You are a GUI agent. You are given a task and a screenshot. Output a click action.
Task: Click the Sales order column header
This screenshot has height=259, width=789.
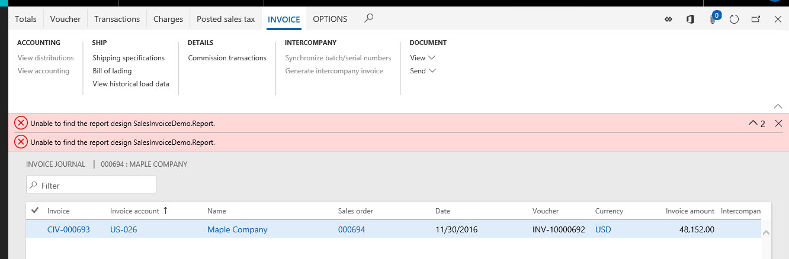pos(355,211)
